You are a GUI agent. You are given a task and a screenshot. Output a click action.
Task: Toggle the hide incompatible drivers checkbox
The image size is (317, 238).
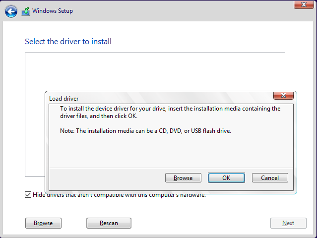(x=28, y=194)
